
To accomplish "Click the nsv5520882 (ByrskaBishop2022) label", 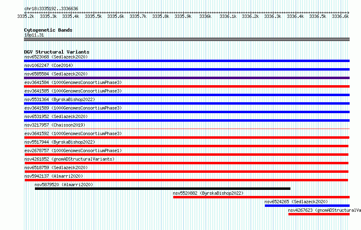I will 208,193.
